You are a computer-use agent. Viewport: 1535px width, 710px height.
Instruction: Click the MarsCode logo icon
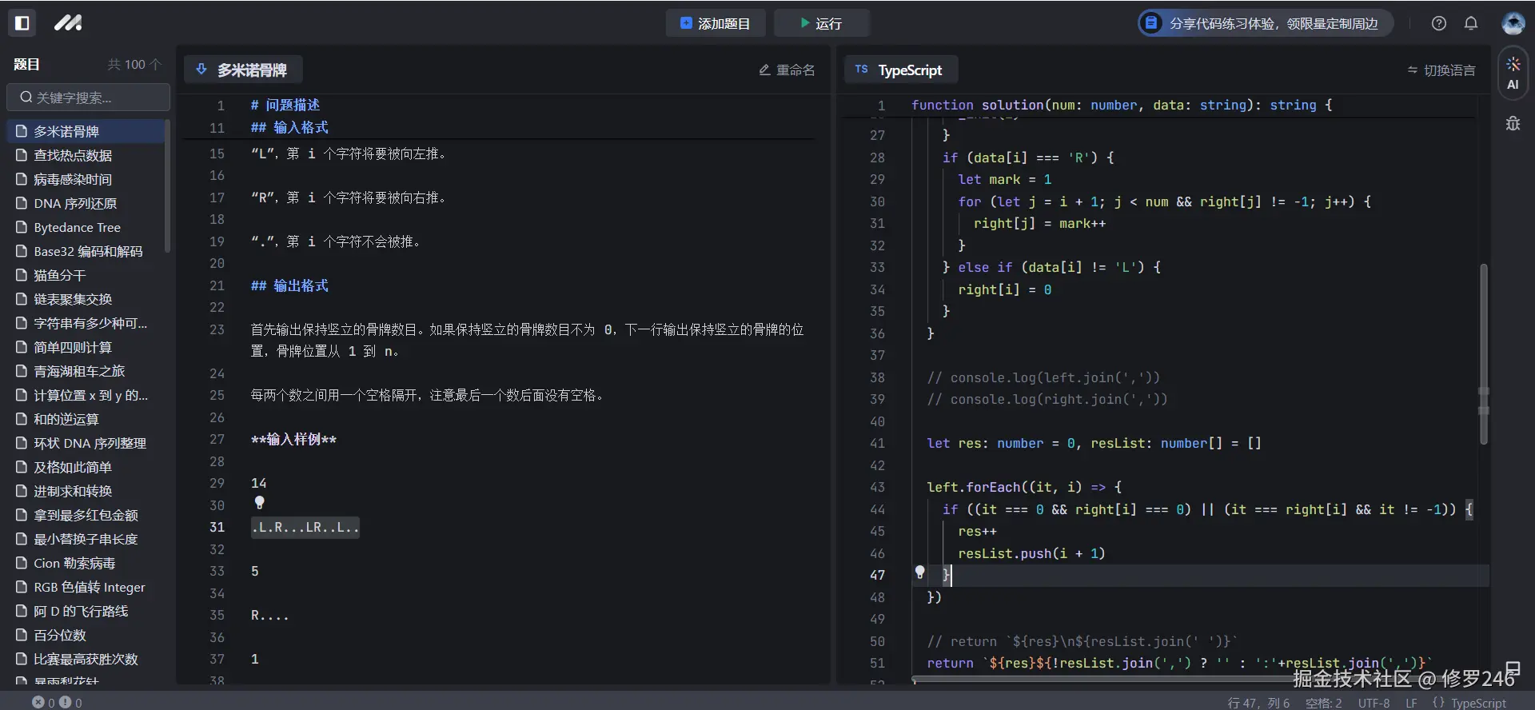(68, 23)
